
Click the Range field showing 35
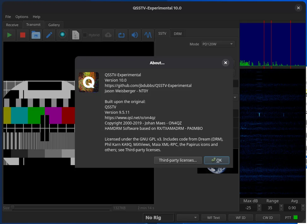(270, 208)
